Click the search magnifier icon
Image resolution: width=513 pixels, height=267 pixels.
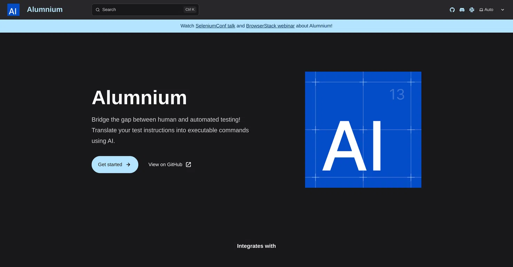tap(98, 10)
